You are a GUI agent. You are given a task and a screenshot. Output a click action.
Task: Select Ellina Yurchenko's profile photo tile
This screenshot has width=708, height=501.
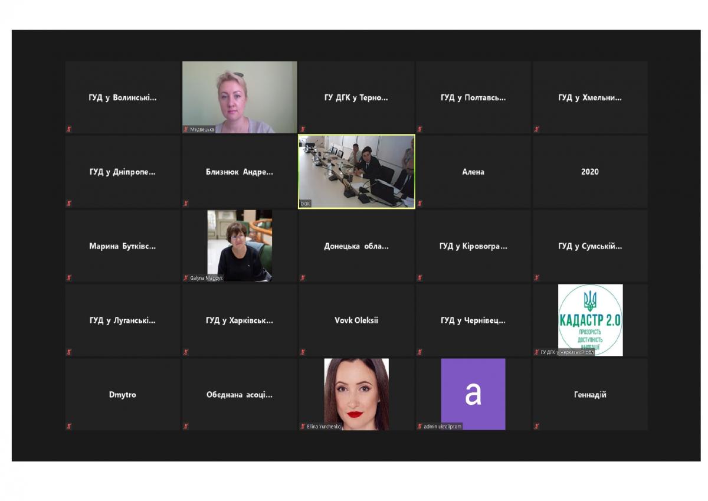click(356, 392)
